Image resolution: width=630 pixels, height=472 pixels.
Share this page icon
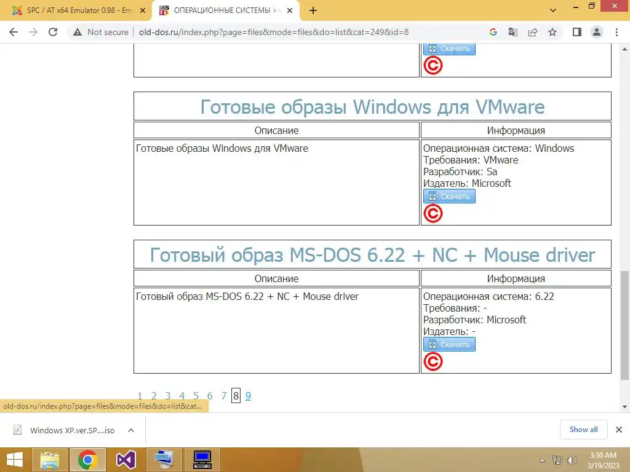(x=533, y=32)
